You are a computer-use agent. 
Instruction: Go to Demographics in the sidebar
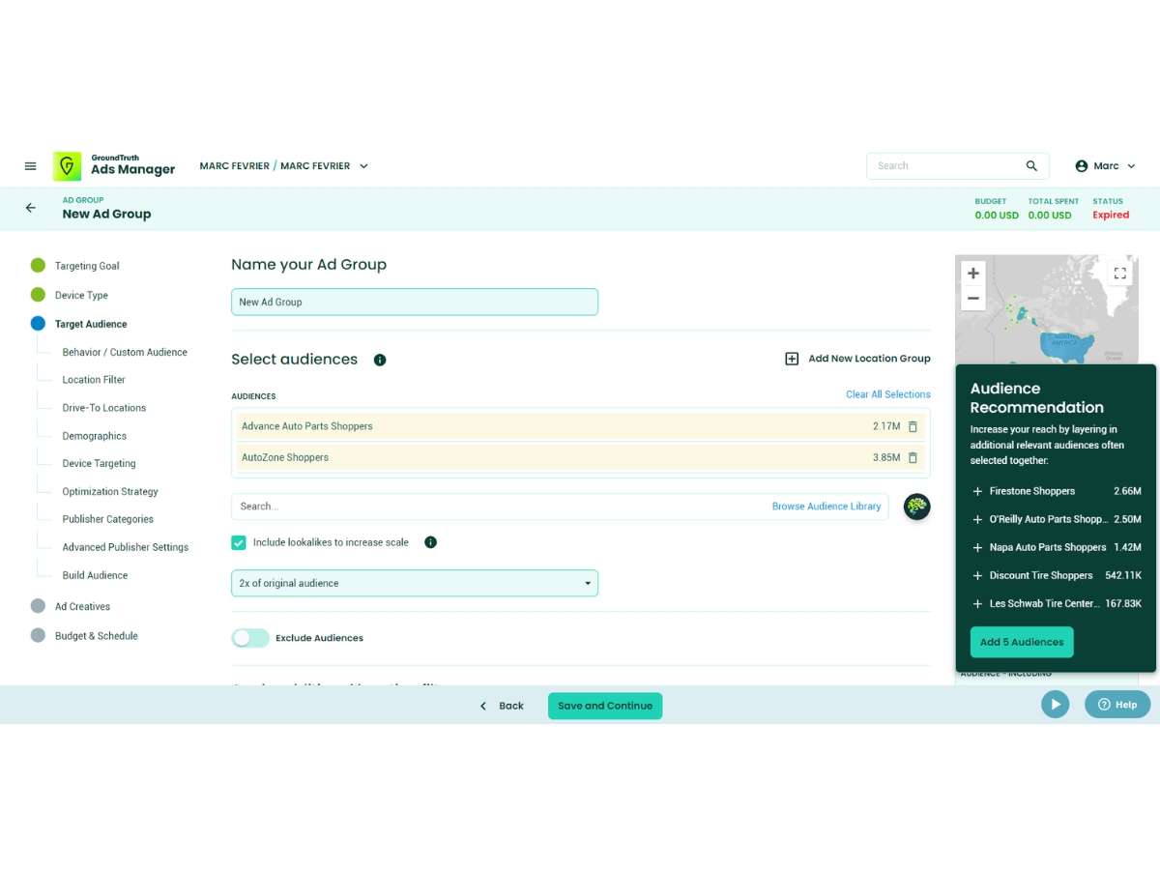point(95,436)
